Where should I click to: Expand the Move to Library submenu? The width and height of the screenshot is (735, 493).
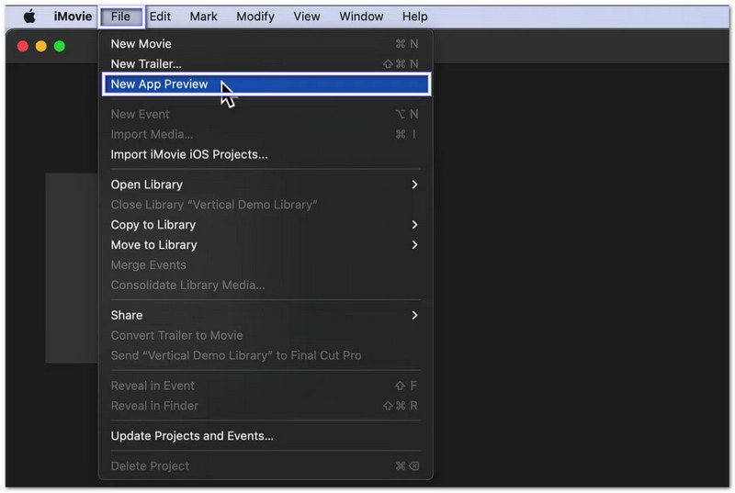coord(154,245)
